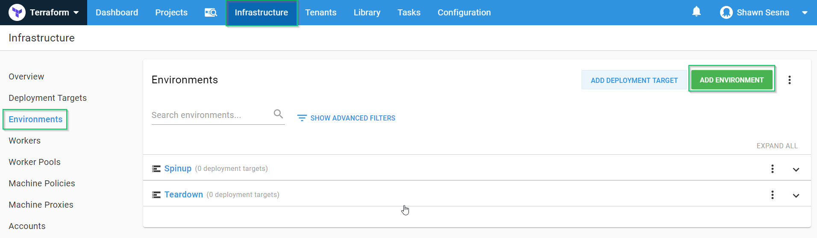Click the Shawn Sesna user avatar icon
The height and width of the screenshot is (238, 817).
tap(726, 12)
